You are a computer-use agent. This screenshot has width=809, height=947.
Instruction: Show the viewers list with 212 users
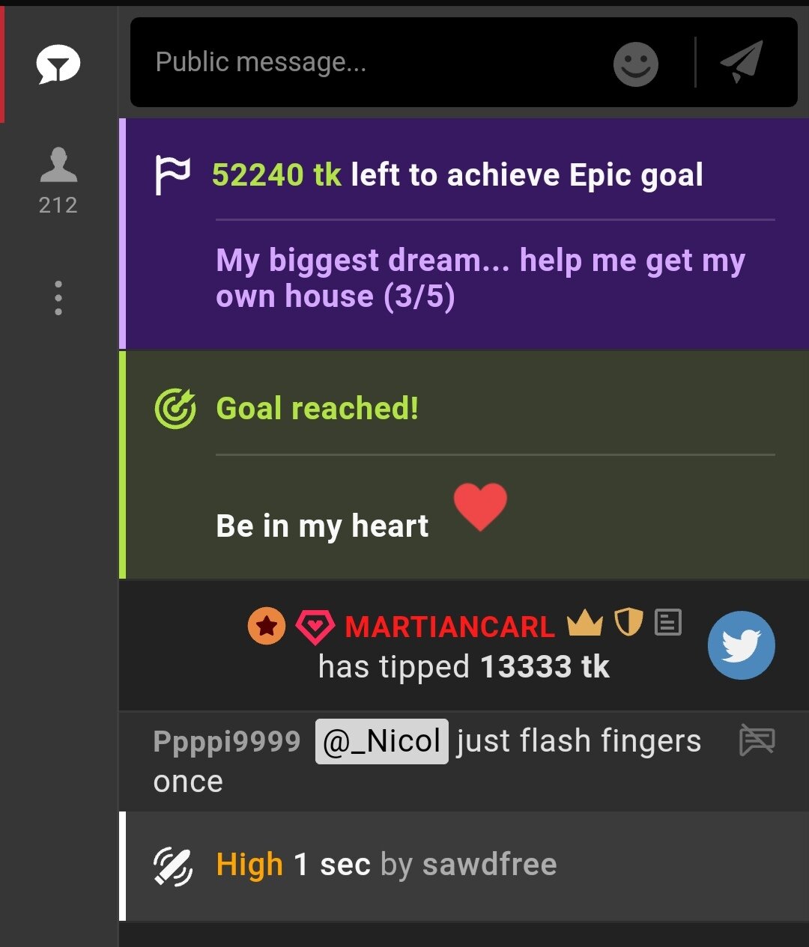(58, 180)
